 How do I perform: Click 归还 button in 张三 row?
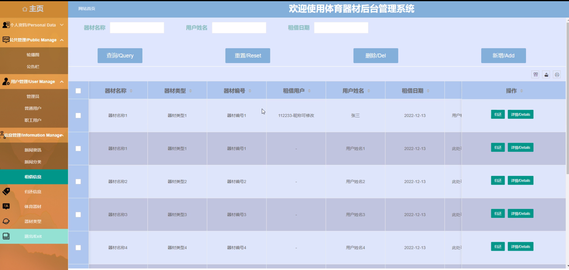click(498, 115)
